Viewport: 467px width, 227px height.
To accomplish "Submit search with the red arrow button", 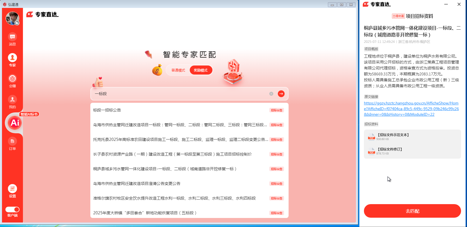I will (281, 94).
